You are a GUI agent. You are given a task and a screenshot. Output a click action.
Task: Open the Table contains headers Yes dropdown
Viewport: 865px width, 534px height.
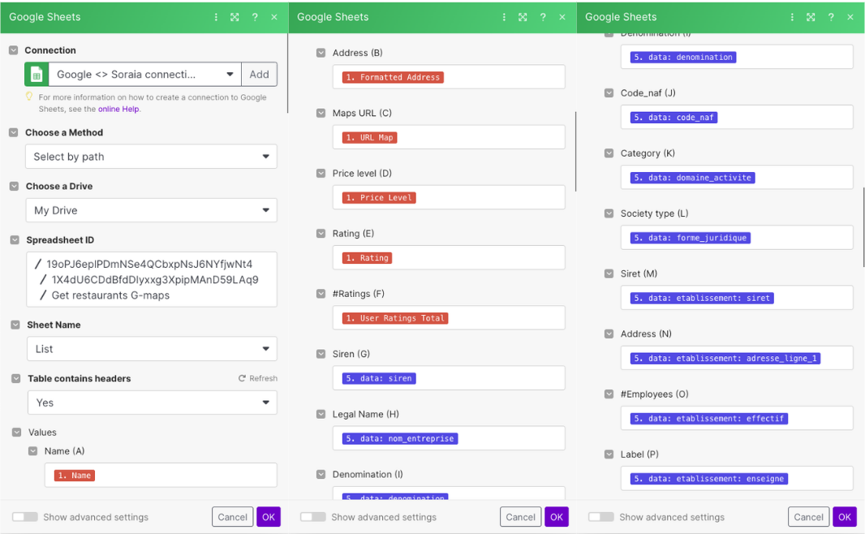coord(153,403)
